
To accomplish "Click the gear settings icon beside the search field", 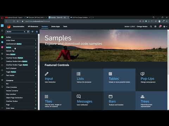I will coord(37,31).
